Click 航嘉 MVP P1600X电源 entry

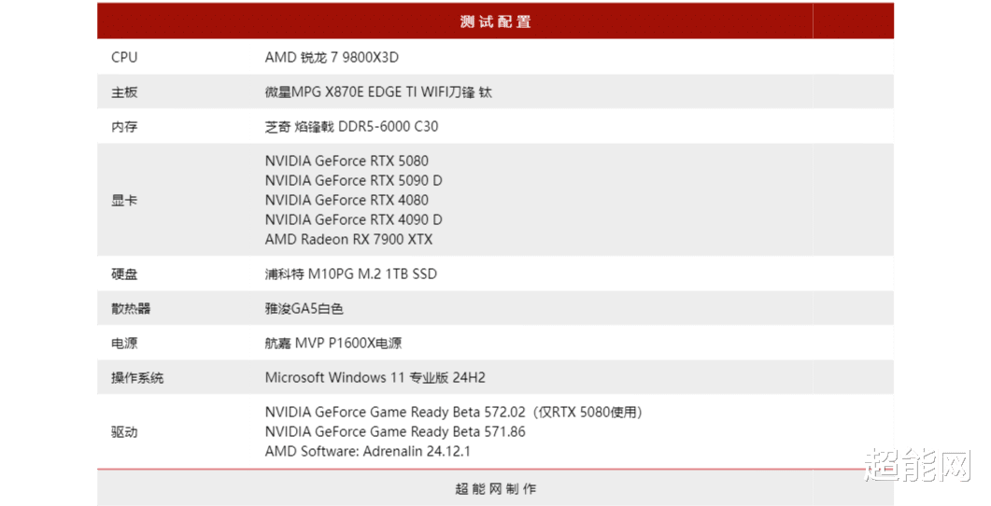[x=333, y=343]
